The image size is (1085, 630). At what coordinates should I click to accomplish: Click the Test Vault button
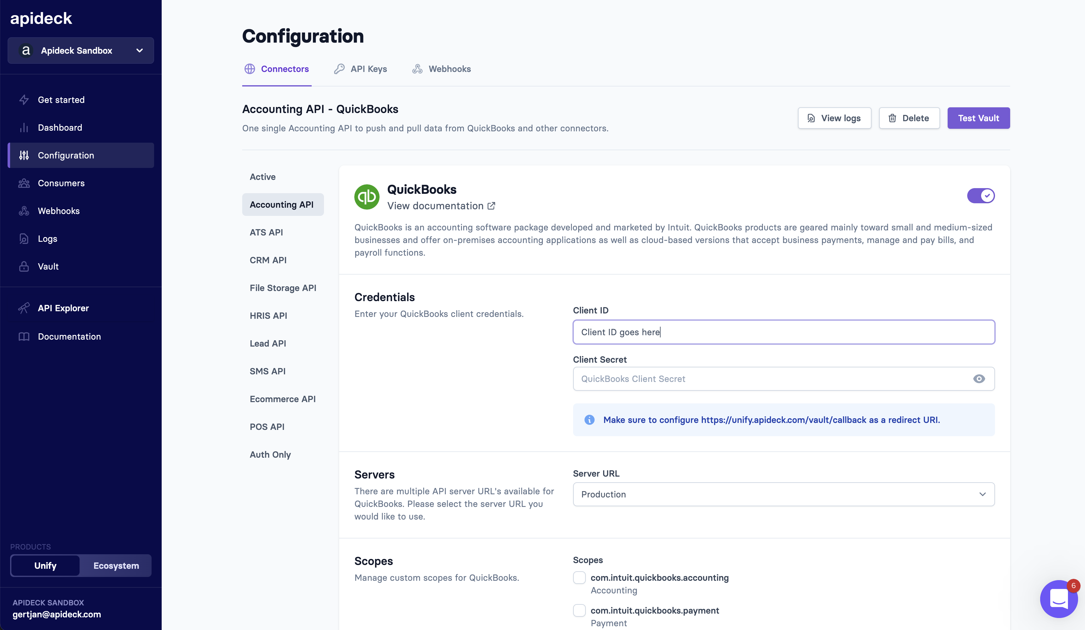pyautogui.click(x=978, y=118)
